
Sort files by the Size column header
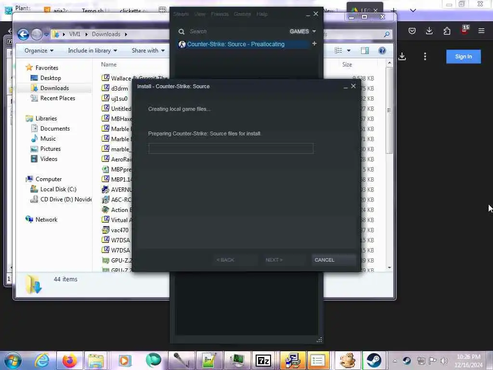click(x=347, y=64)
